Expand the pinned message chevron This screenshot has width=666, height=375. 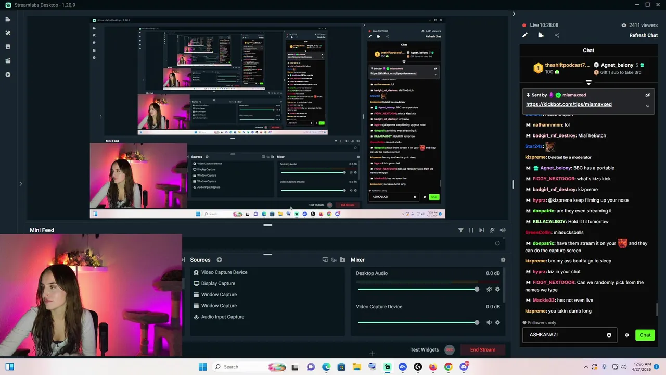click(647, 106)
